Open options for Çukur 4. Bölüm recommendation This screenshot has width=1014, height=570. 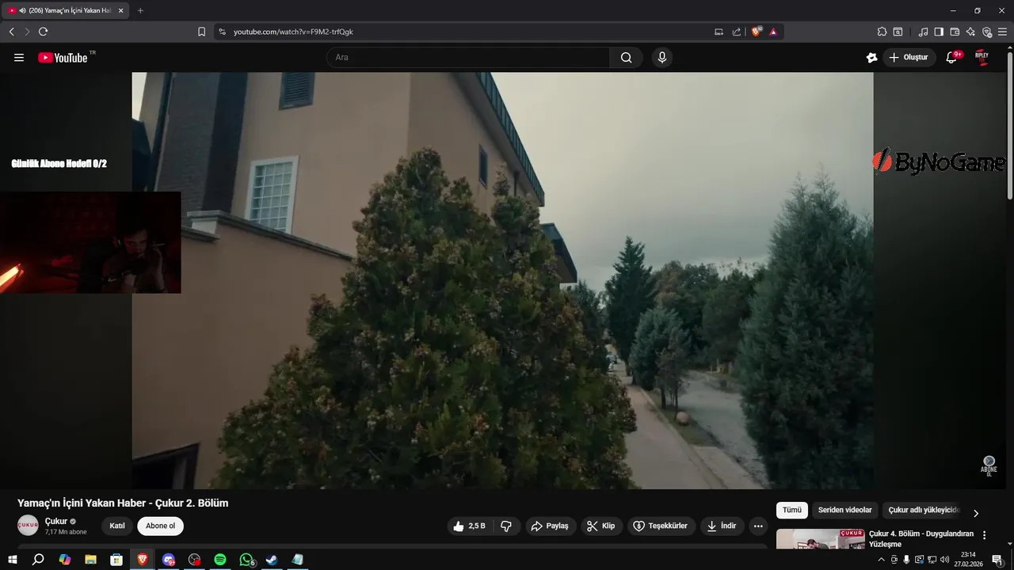click(985, 535)
